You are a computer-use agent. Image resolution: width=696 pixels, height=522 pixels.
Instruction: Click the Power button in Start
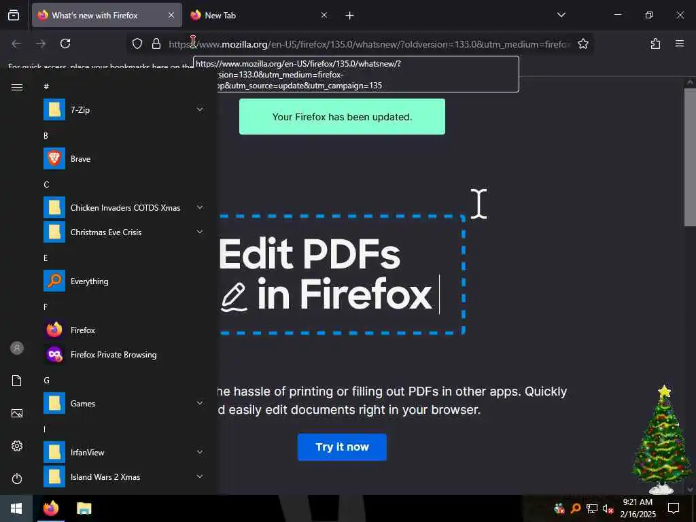(17, 478)
